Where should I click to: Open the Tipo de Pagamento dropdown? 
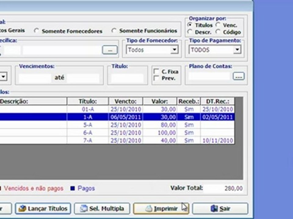(x=237, y=50)
